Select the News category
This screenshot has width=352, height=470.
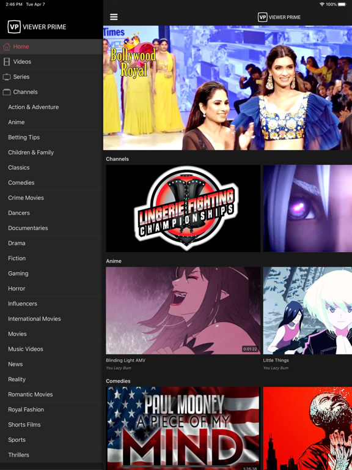coord(51,364)
